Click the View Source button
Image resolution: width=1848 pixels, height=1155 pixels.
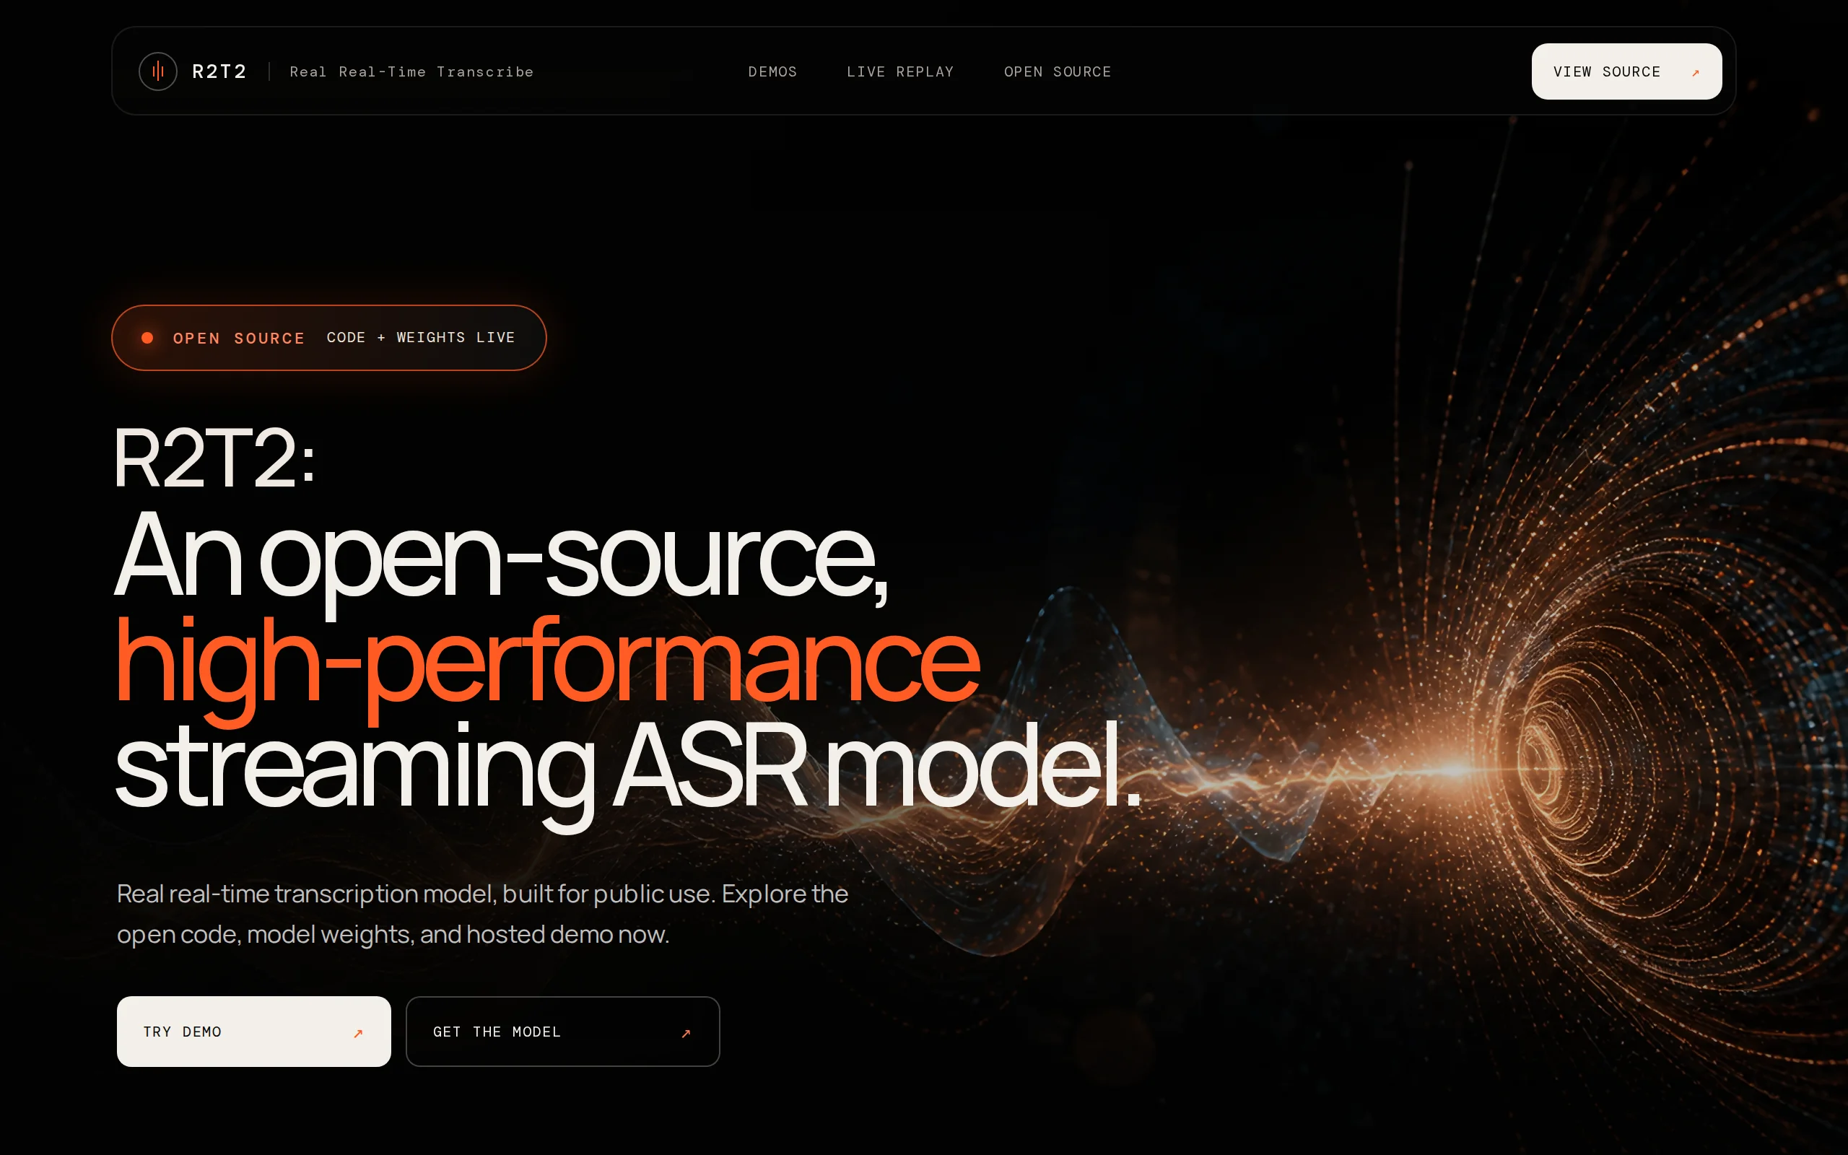1626,71
